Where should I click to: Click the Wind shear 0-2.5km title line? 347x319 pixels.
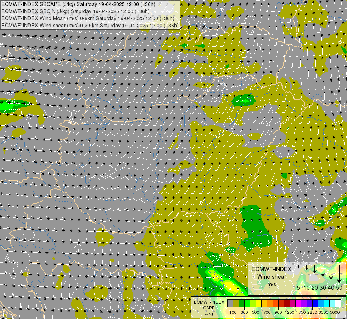pos(90,26)
